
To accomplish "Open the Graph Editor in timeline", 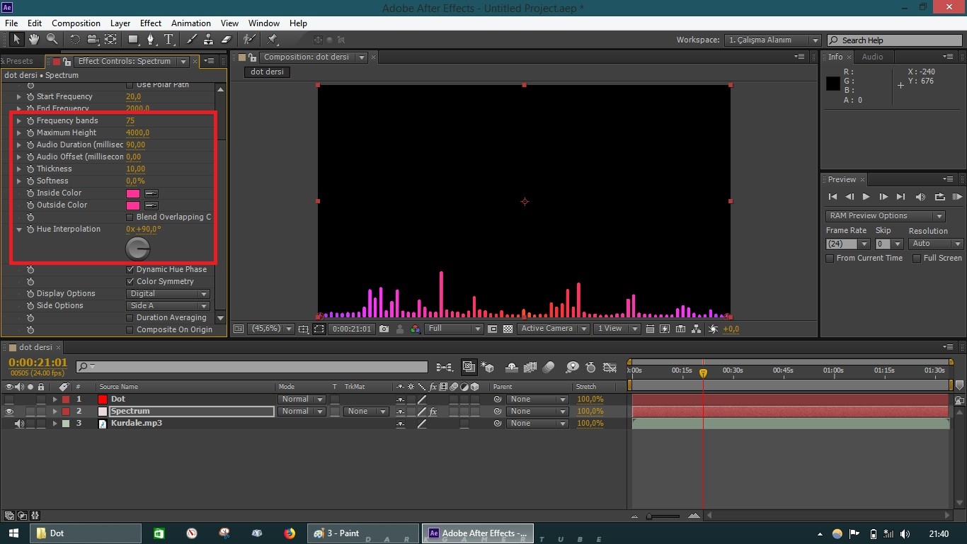I will [610, 367].
